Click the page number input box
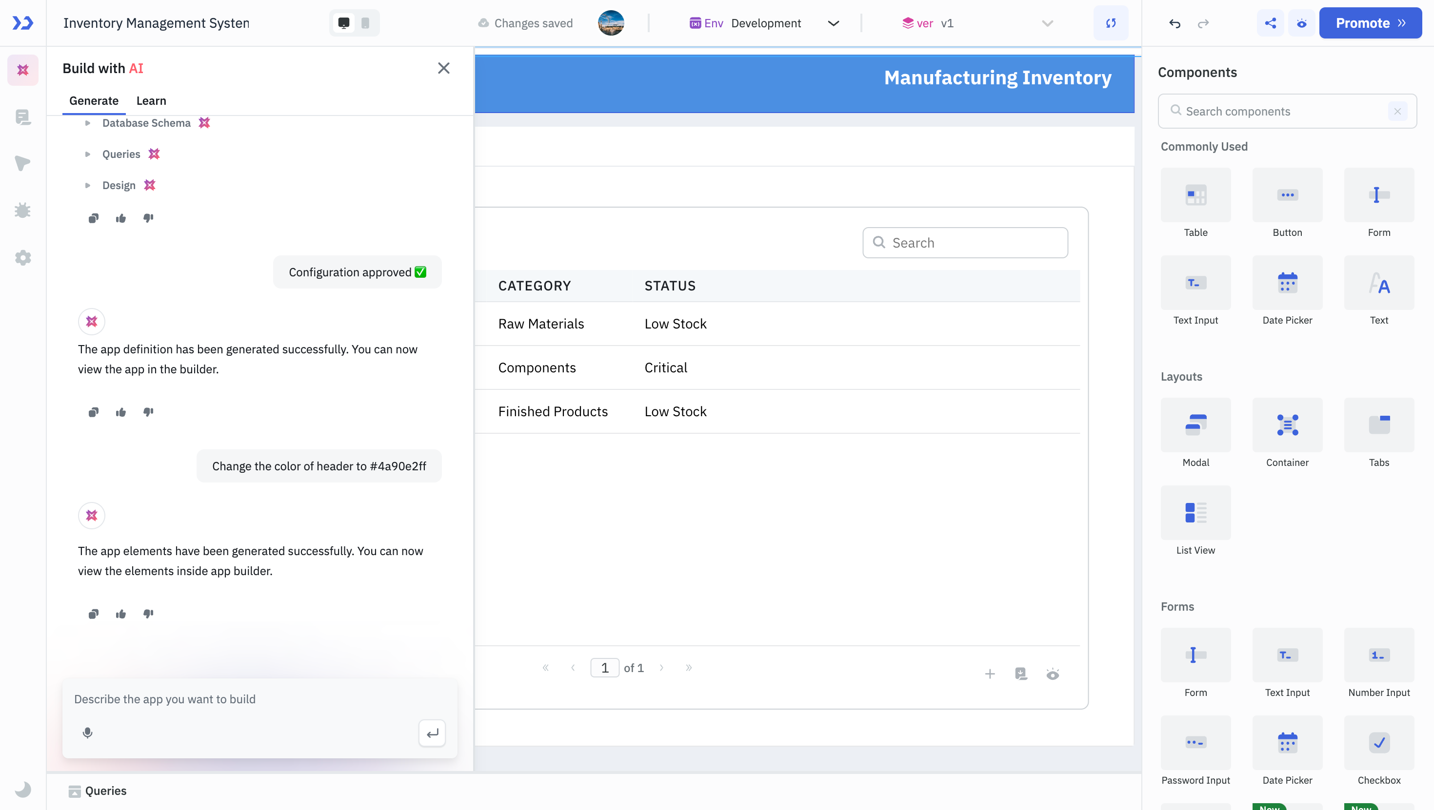Screen dimensions: 1434x810 [x=604, y=668]
